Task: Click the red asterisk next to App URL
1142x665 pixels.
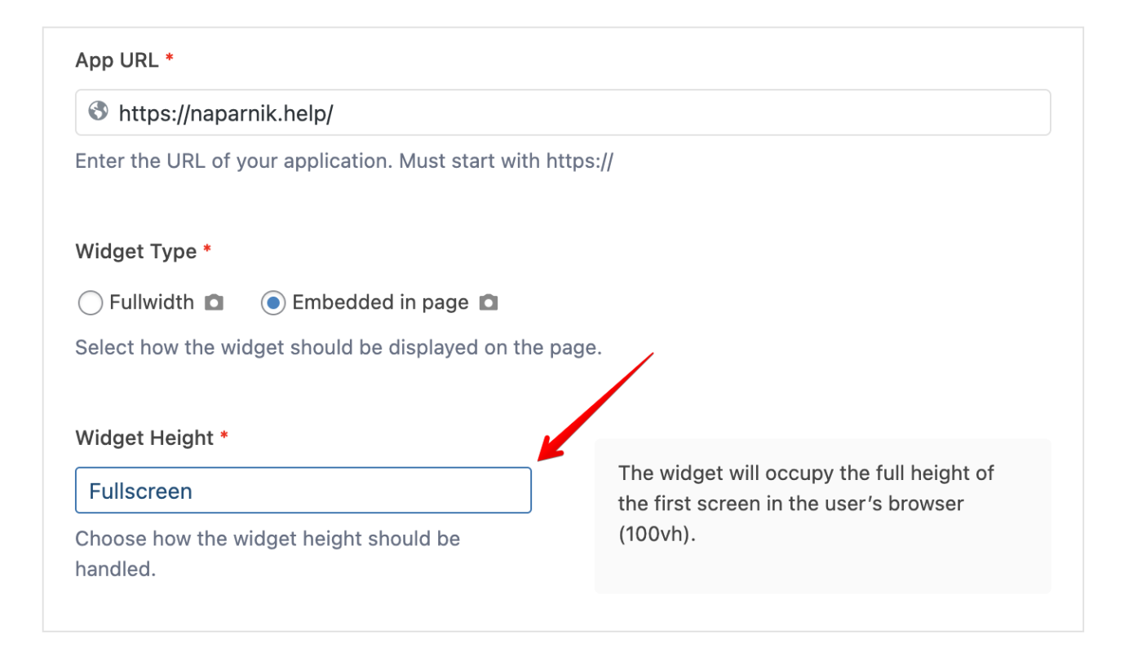Action: (x=170, y=59)
